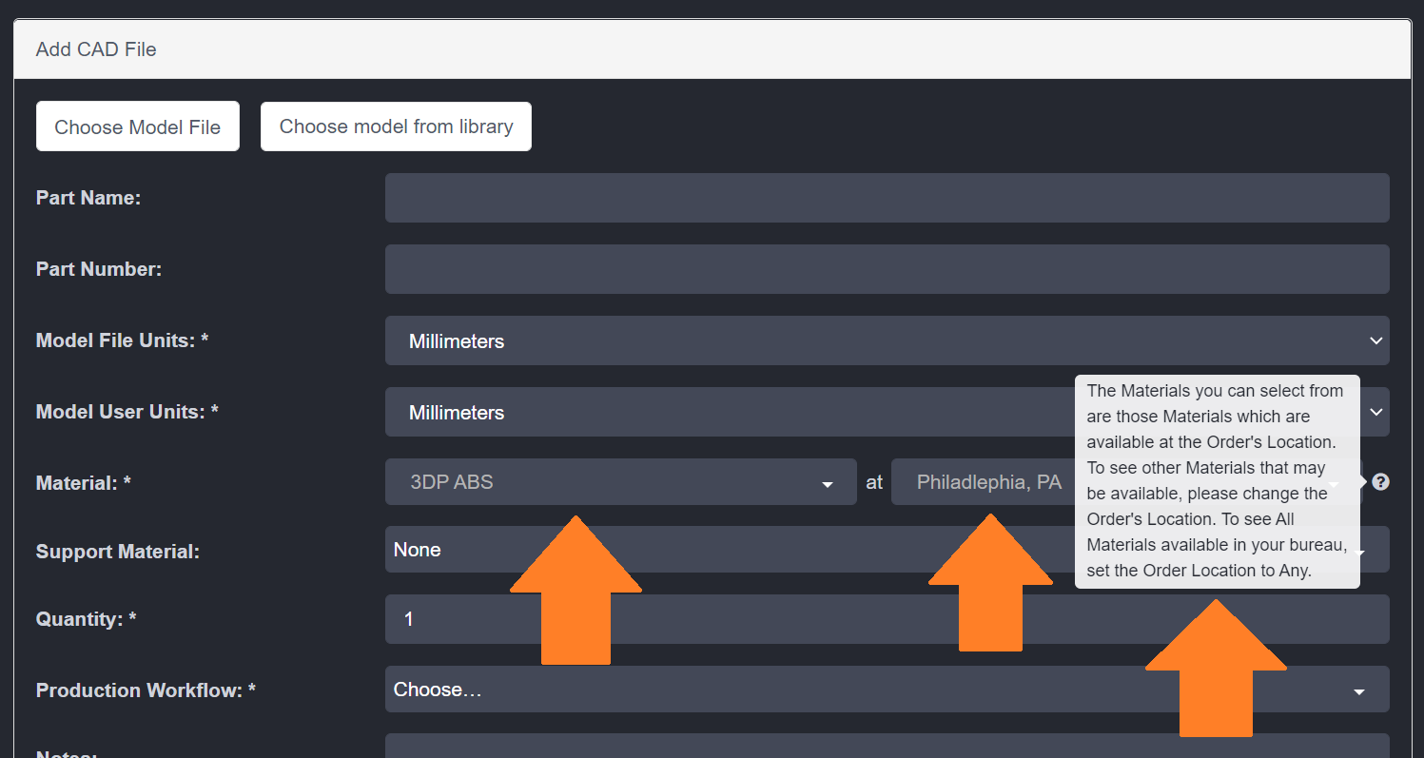Click the Part Name label
Screen dimensions: 1424x758
pos(88,198)
